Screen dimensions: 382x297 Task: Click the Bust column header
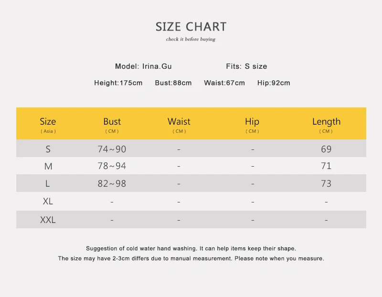click(112, 125)
